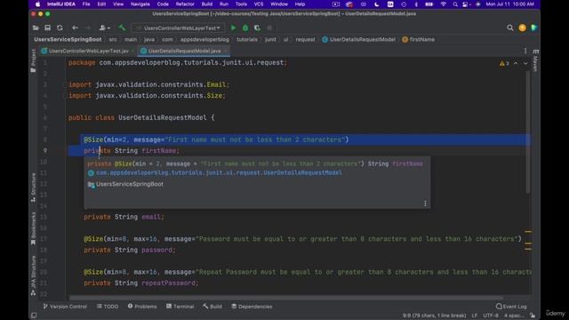Open the LF line separator selector
The width and height of the screenshot is (569, 320).
coord(474,316)
